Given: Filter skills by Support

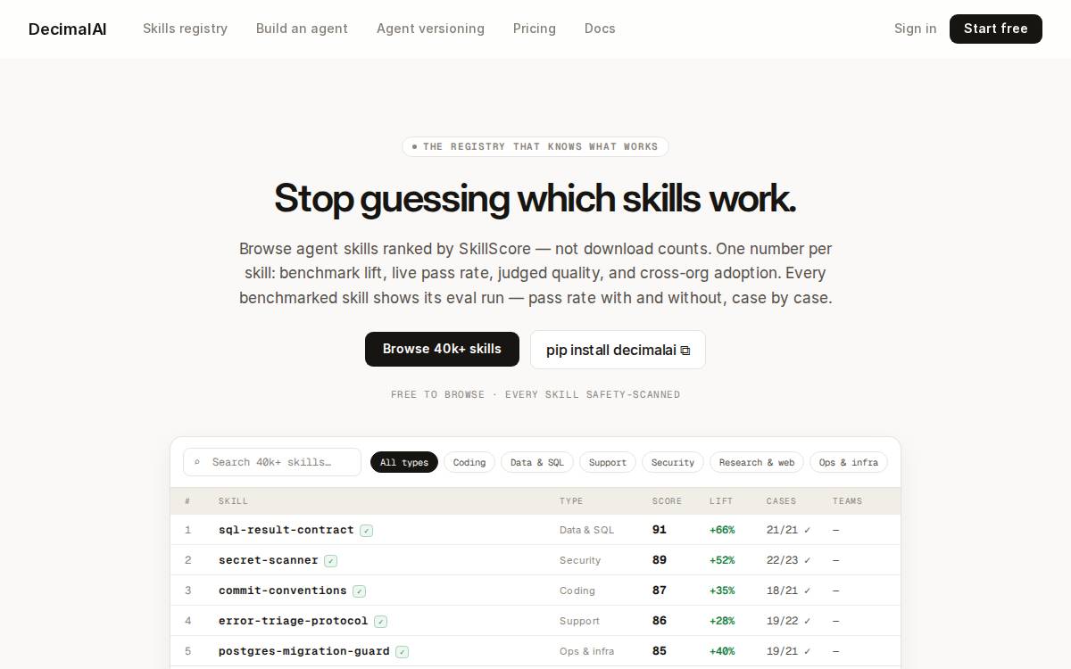Looking at the screenshot, I should [x=608, y=462].
